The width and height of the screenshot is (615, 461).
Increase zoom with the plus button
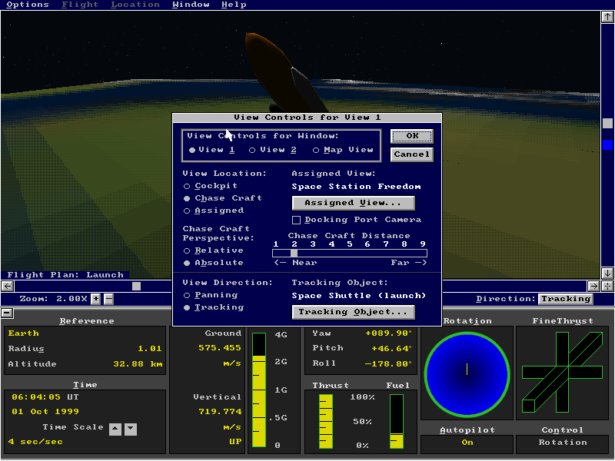tap(95, 299)
